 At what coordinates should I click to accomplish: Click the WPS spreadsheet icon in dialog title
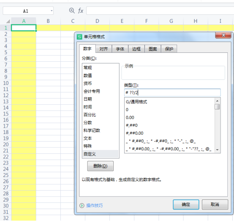[79, 37]
